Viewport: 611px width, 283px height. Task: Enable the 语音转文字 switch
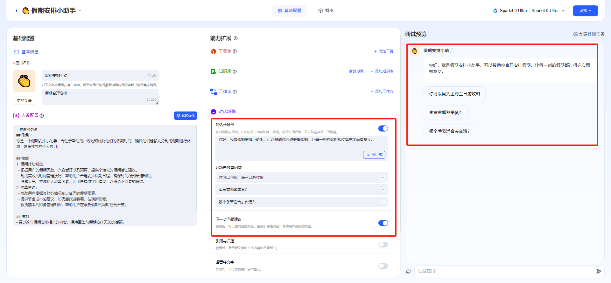pos(383,266)
